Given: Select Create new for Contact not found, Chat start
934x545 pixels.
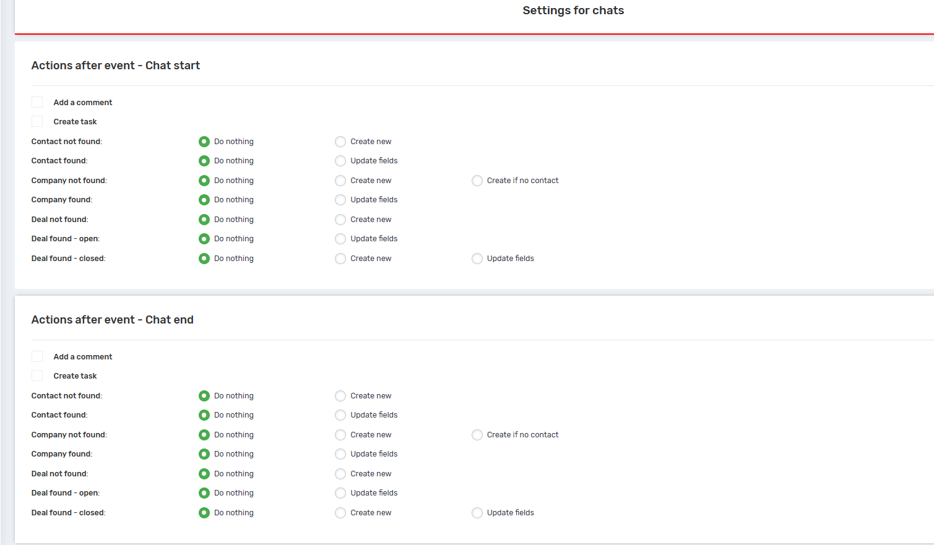Looking at the screenshot, I should tap(340, 142).
